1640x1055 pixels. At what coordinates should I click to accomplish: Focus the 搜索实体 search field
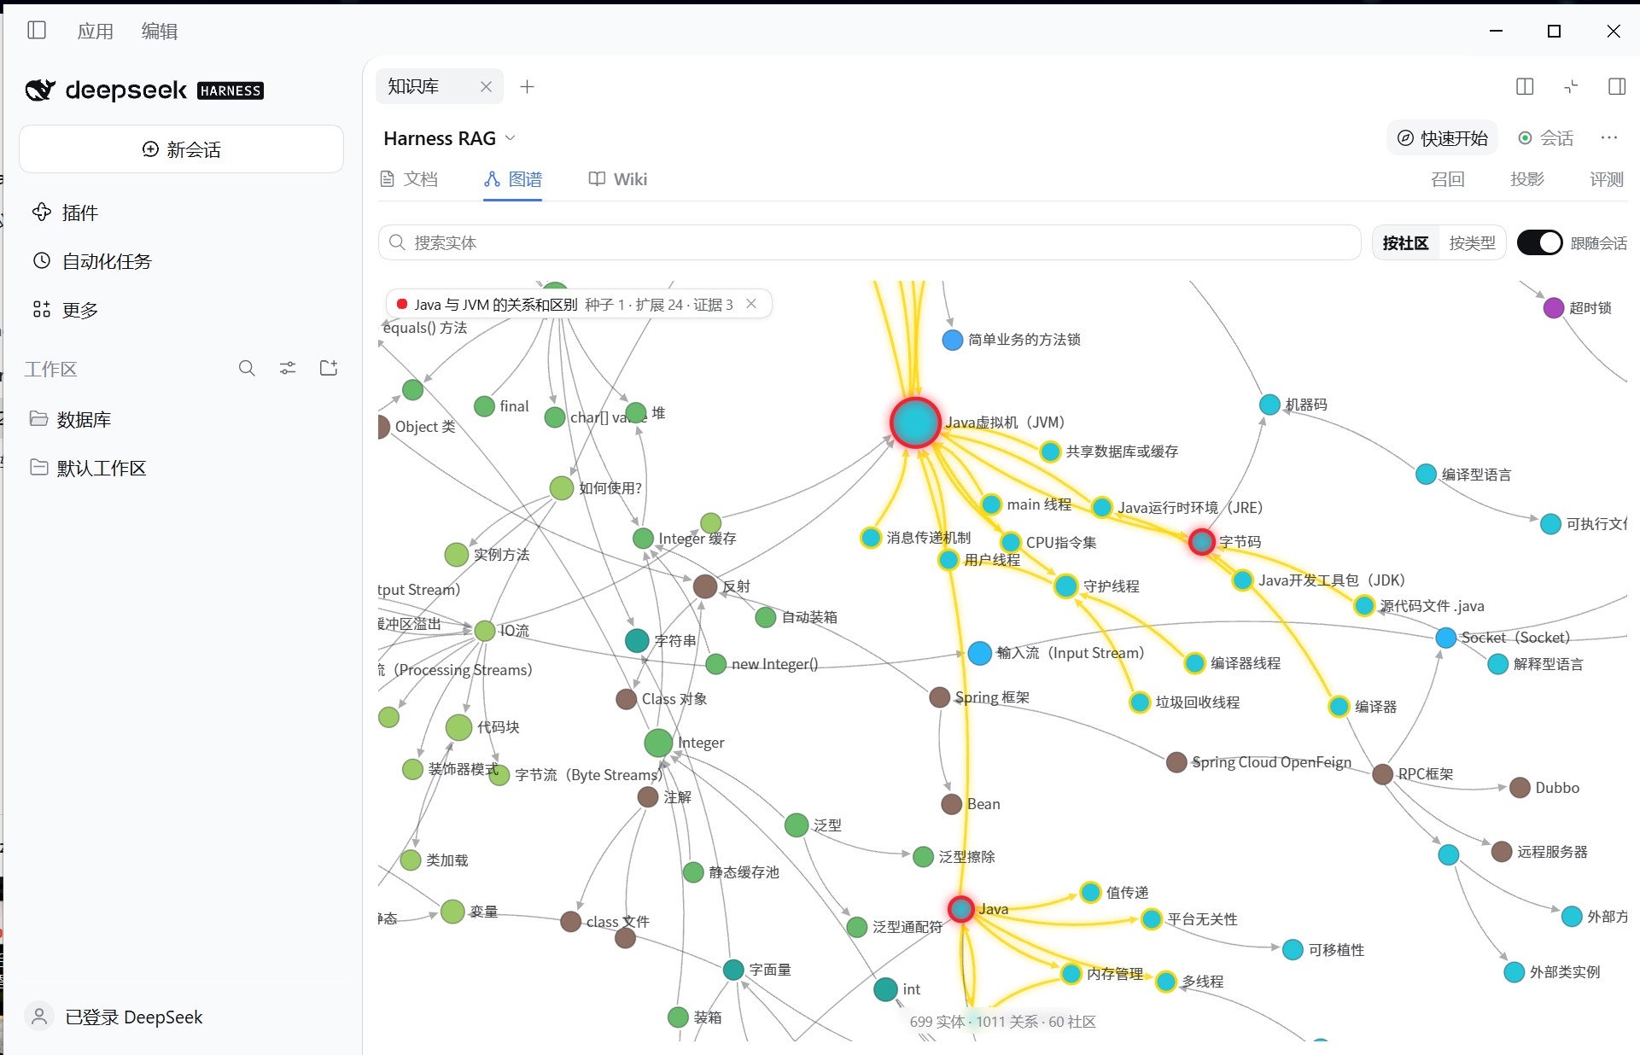tap(869, 242)
